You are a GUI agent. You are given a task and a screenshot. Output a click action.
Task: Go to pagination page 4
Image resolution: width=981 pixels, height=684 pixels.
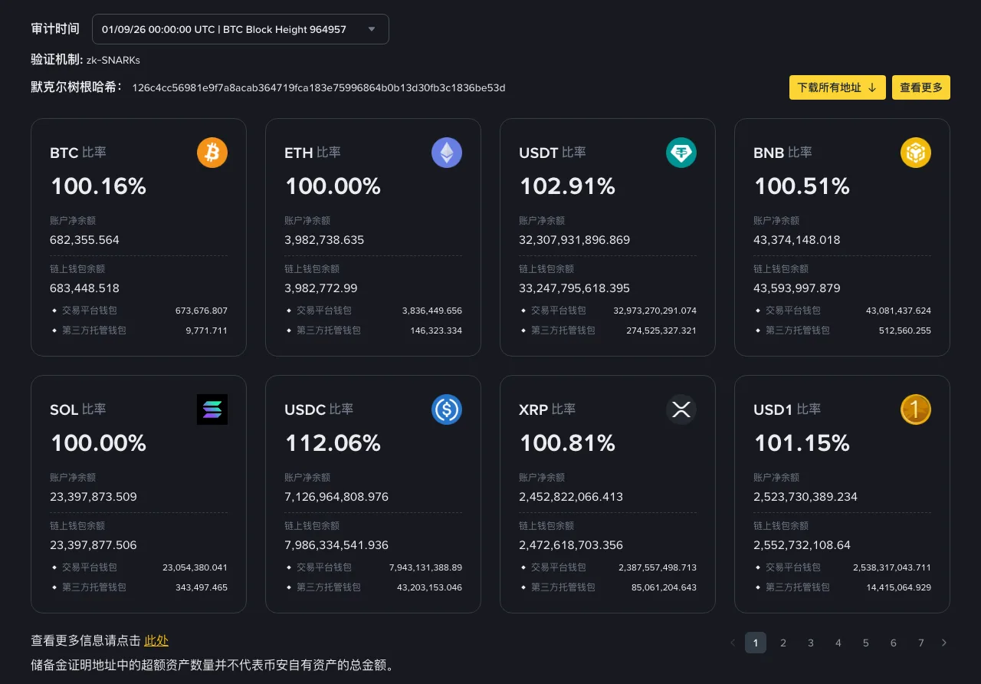pos(838,643)
